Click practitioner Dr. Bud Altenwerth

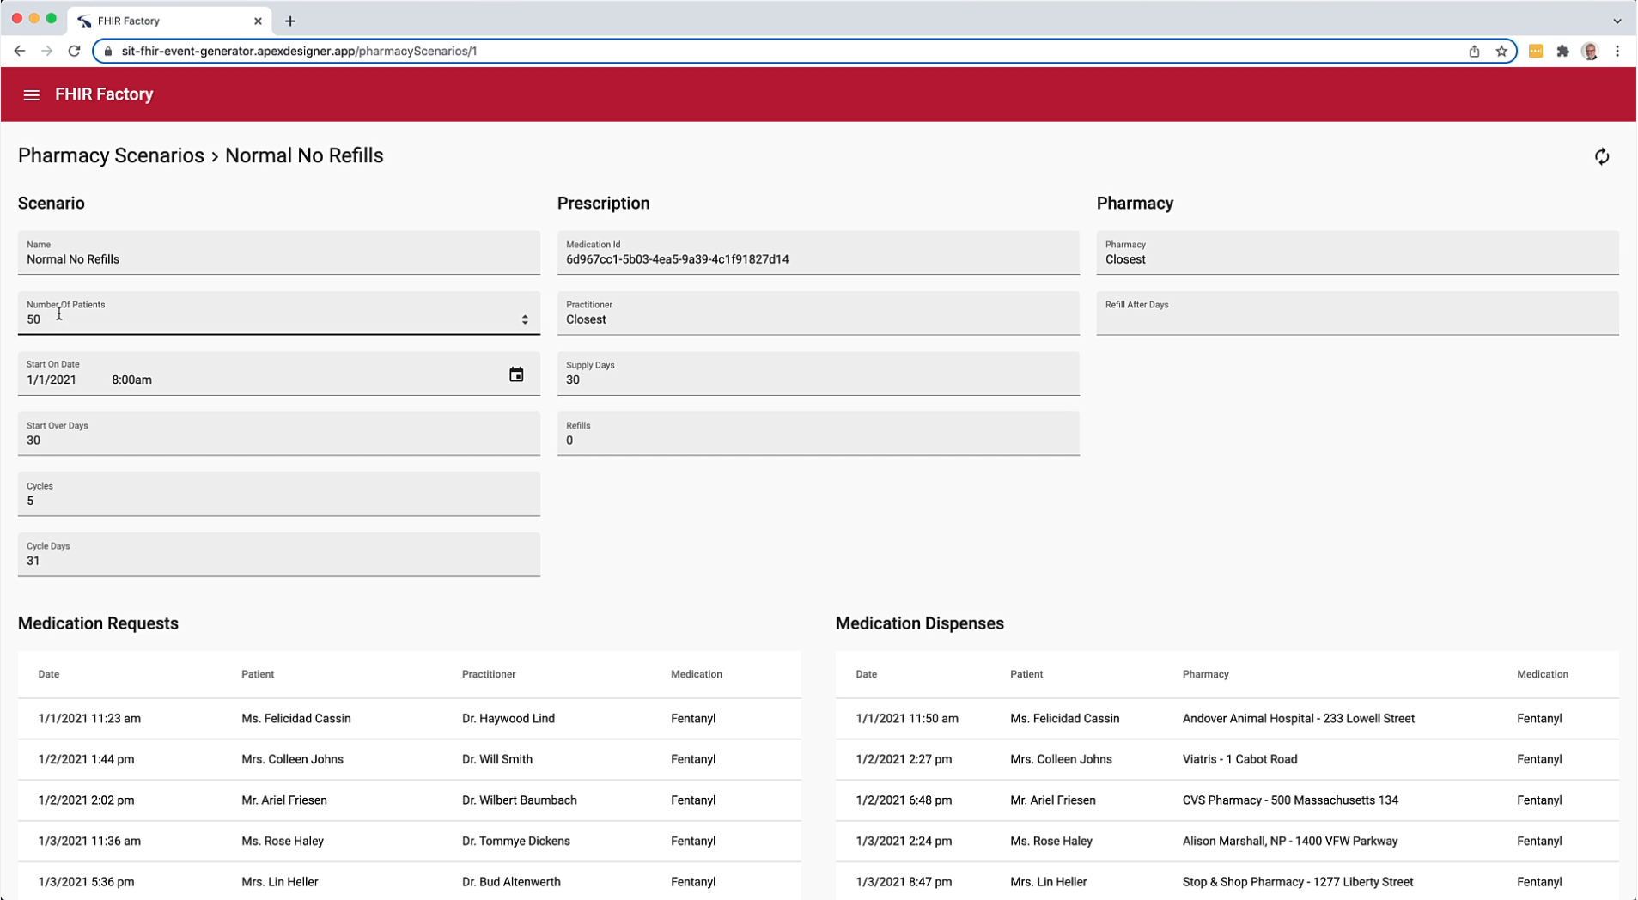coord(511,881)
